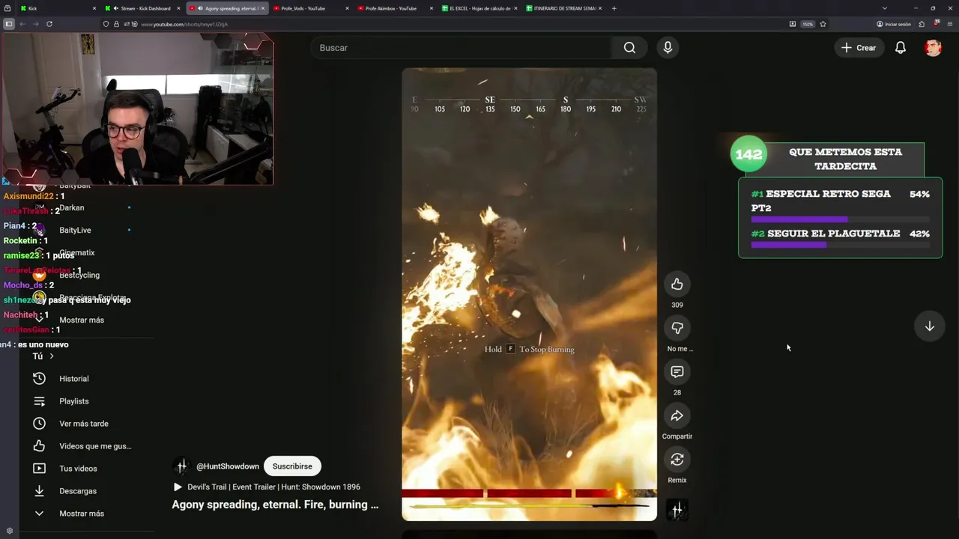The height and width of the screenshot is (539, 959).
Task: Click the Short title Agony spreading, eternal
Action: [275, 505]
